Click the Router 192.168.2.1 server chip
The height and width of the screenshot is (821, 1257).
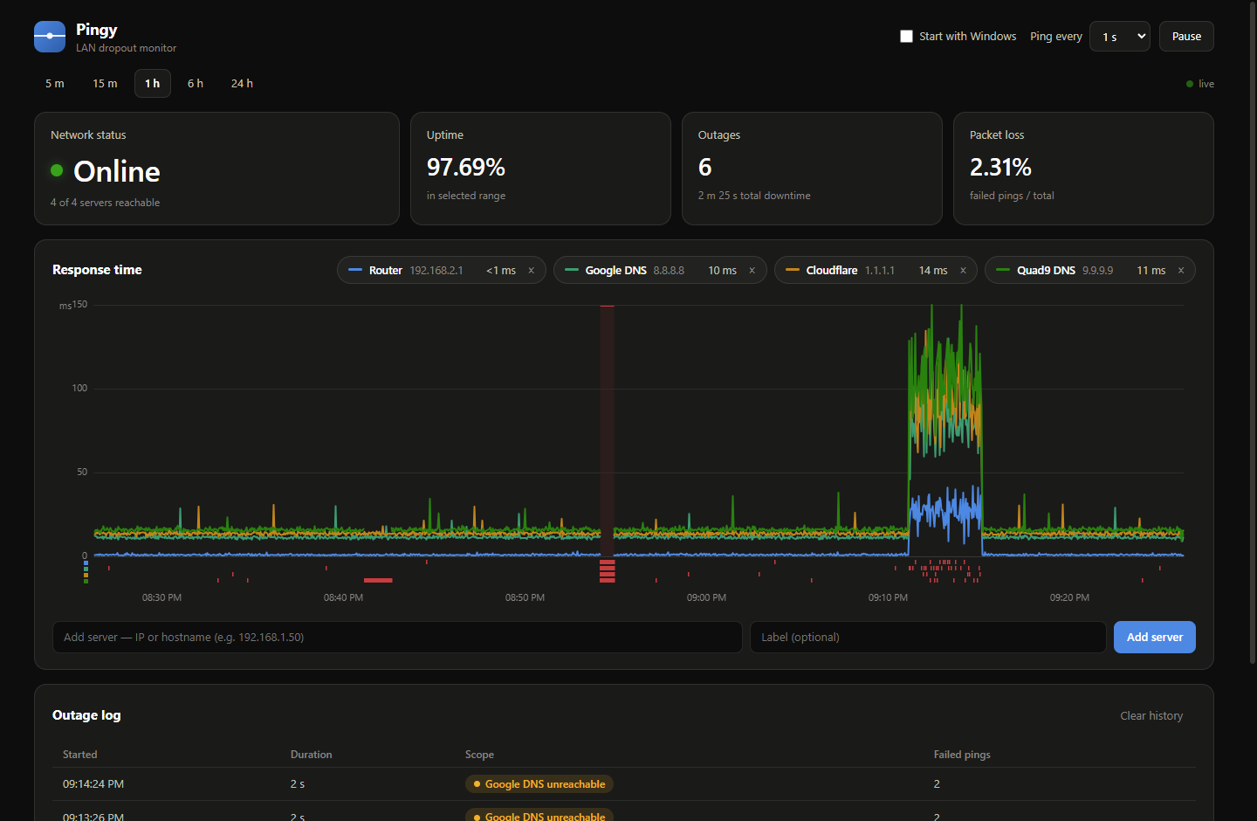point(441,271)
